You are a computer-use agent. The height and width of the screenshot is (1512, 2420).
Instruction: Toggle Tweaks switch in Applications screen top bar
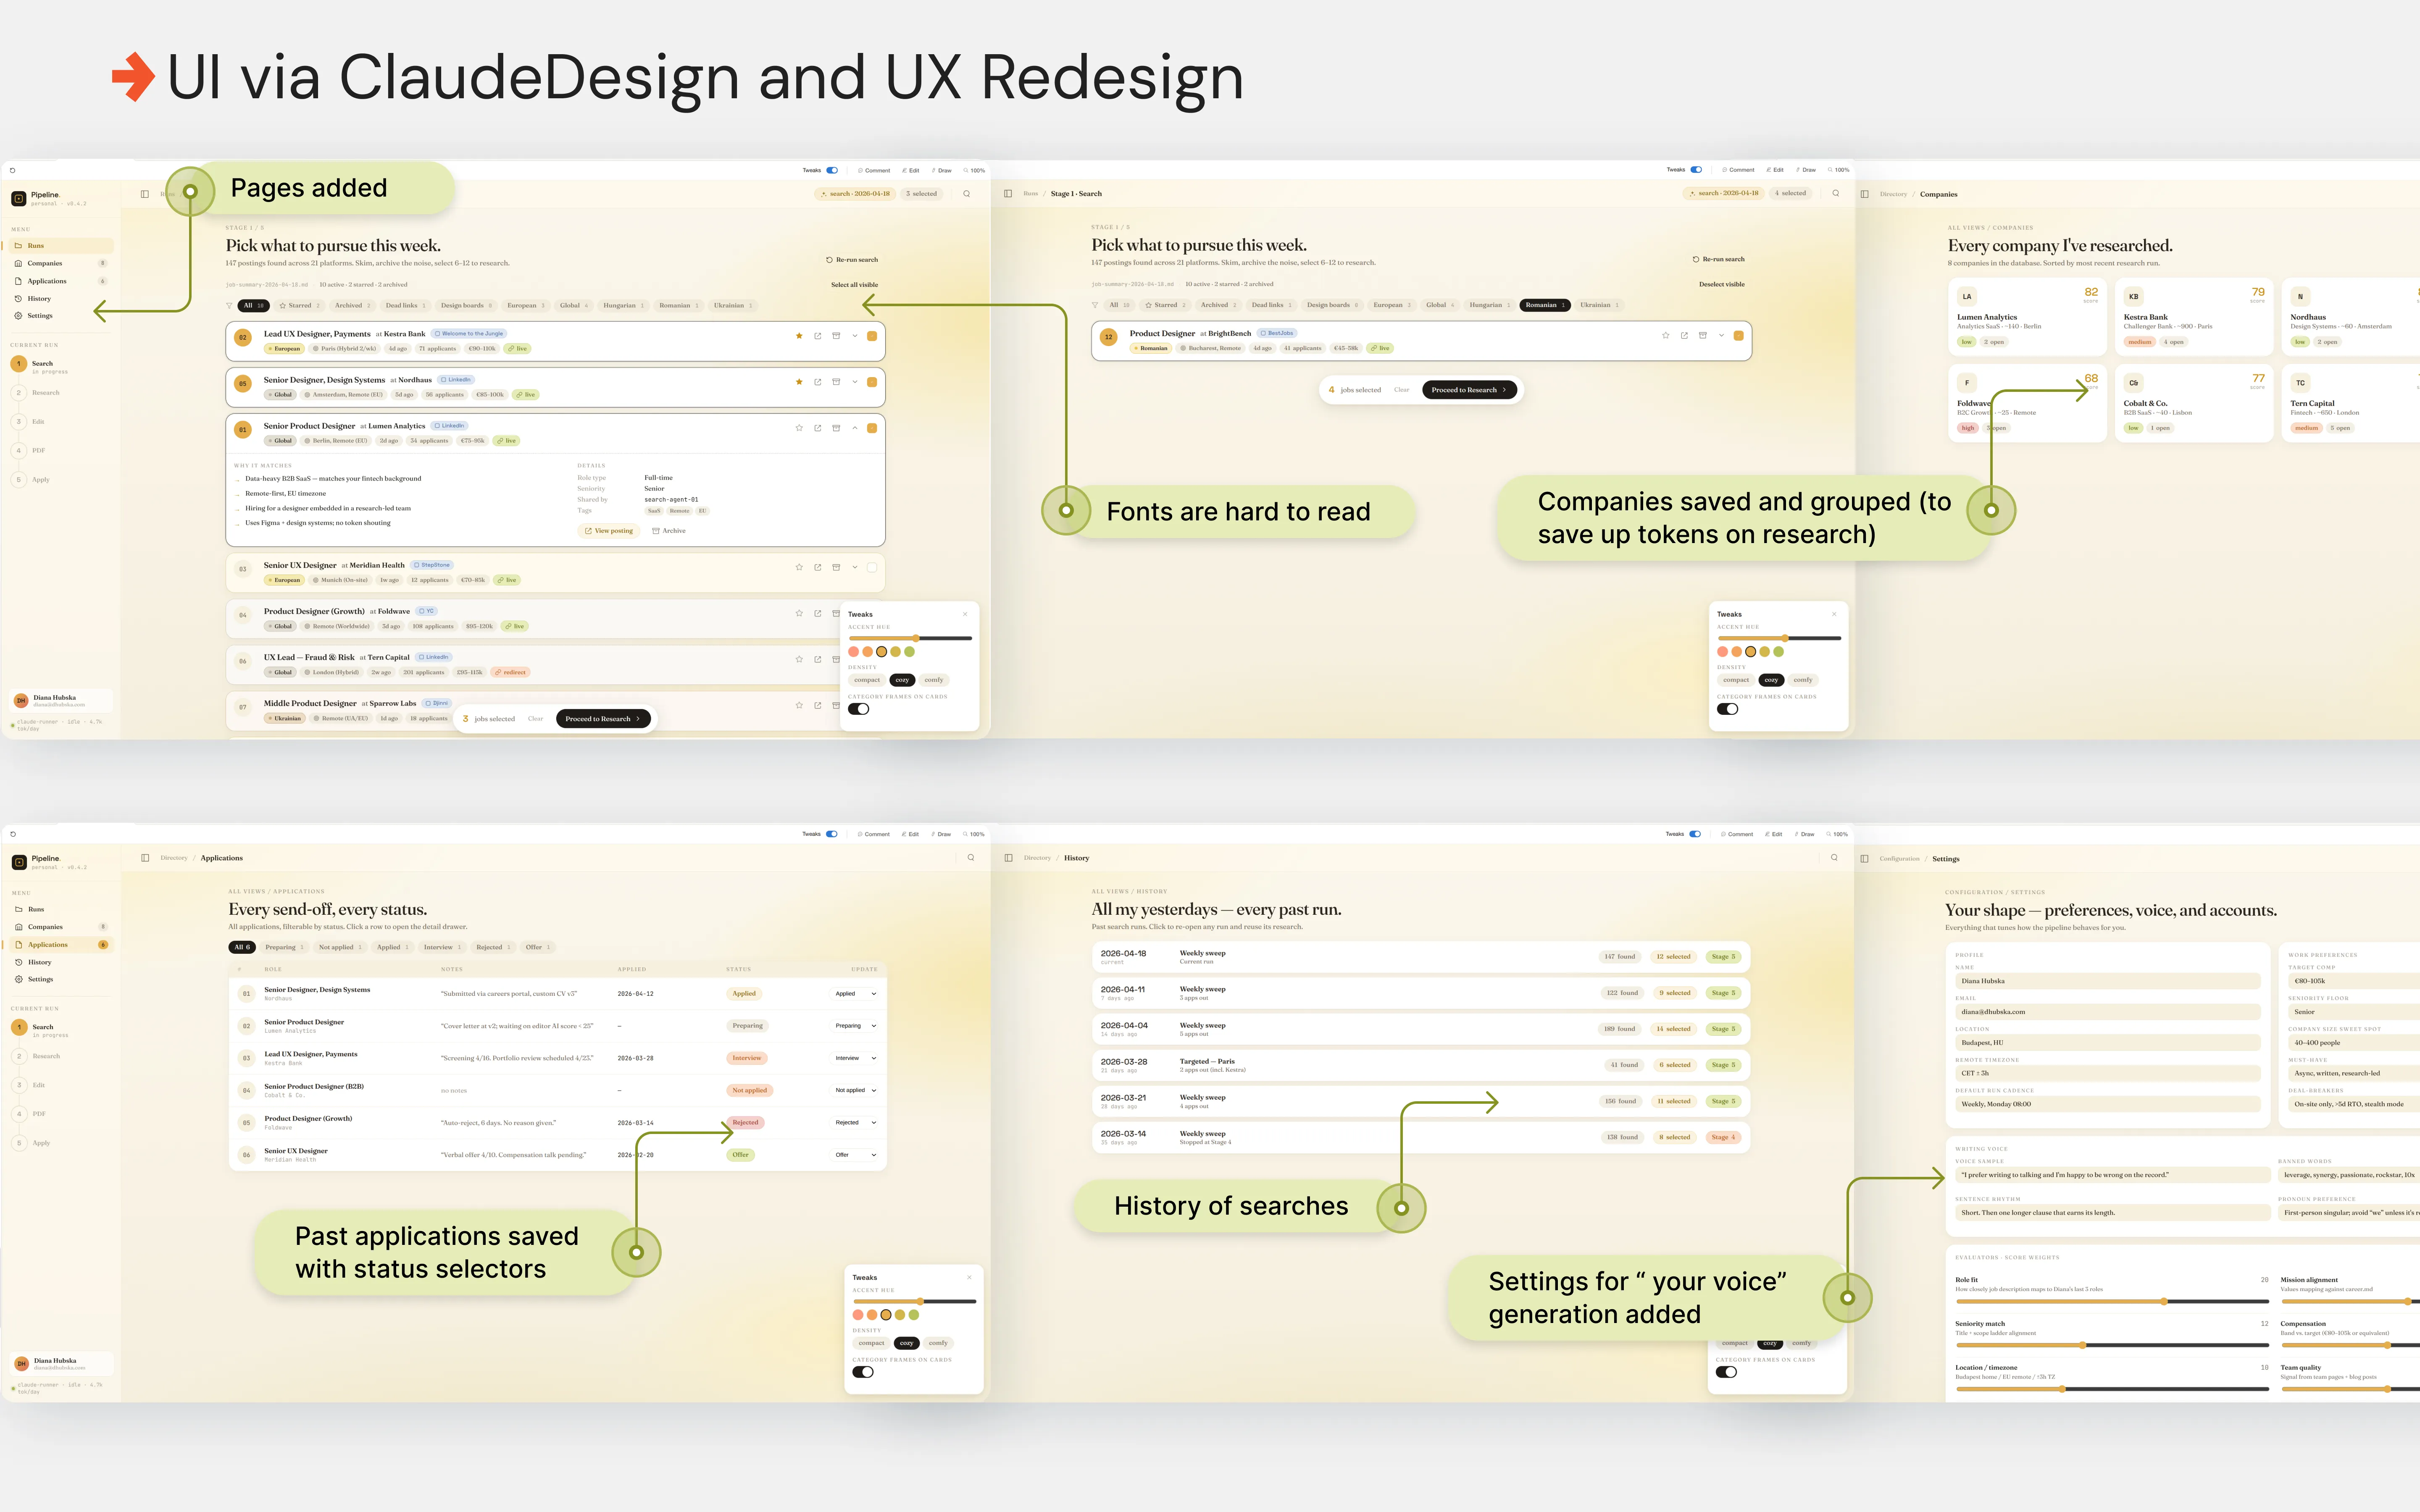(831, 834)
